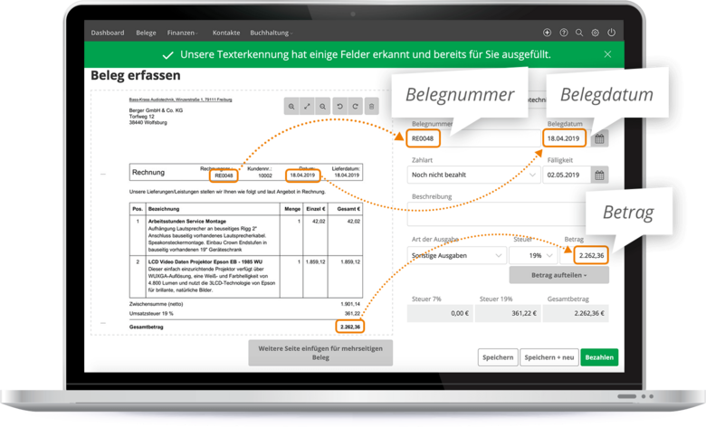Zoom out of the receipt preview
This screenshot has height=427, width=706.
[322, 107]
